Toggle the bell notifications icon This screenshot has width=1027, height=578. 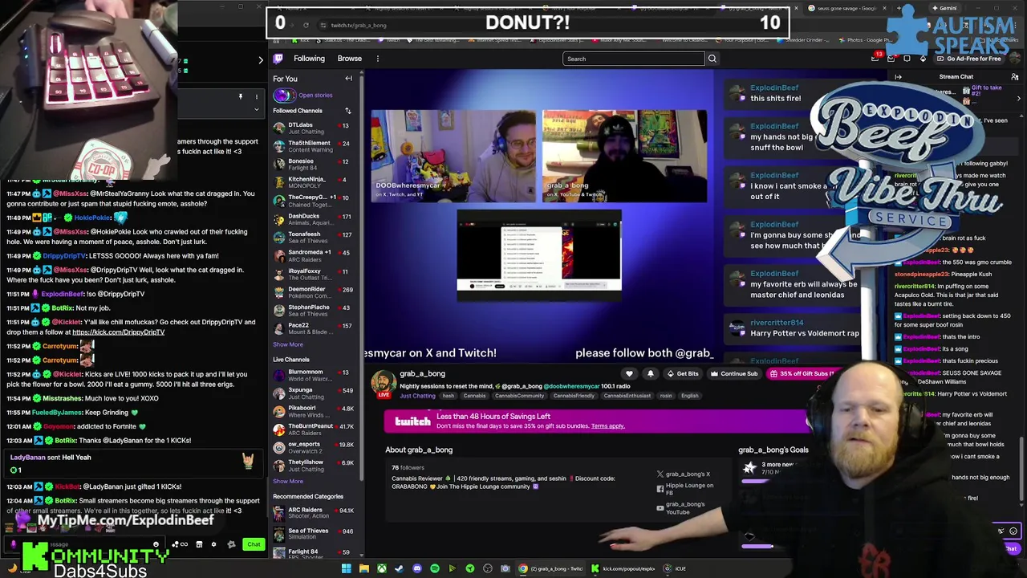[x=650, y=374]
